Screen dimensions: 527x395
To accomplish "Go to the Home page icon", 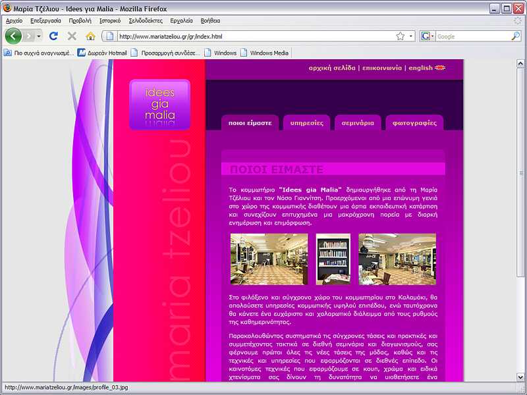I will pyautogui.click(x=90, y=36).
